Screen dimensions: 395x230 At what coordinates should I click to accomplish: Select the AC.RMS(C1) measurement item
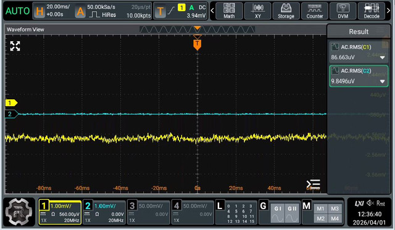359,52
